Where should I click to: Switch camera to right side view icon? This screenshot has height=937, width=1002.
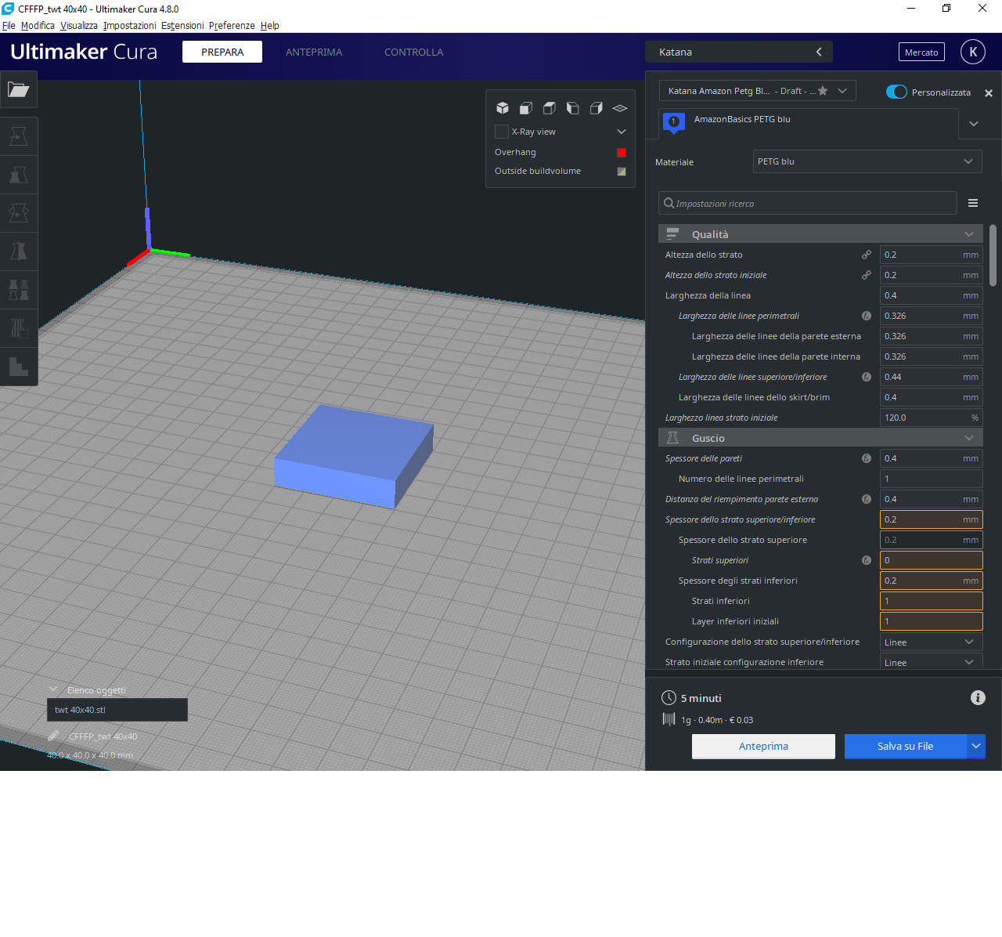(597, 108)
